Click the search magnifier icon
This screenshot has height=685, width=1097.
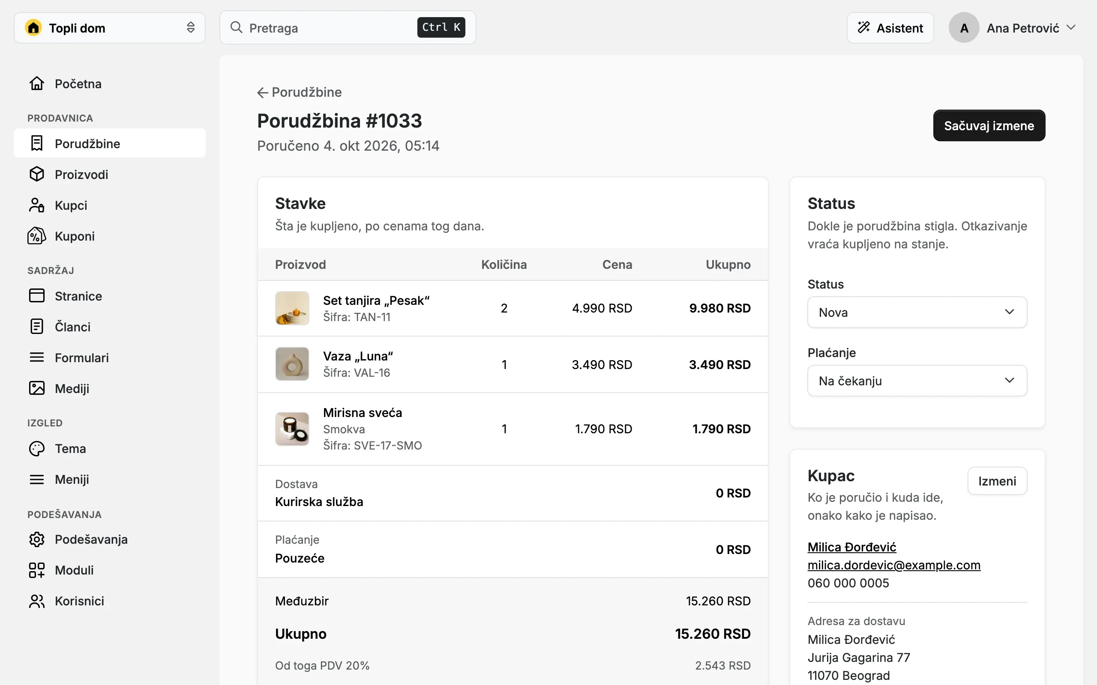pos(236,27)
